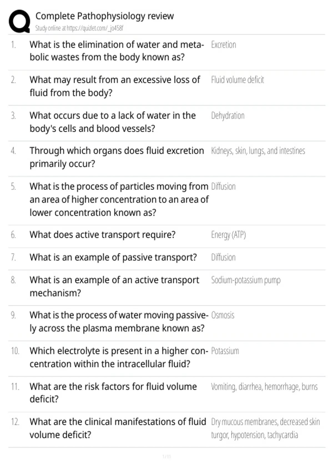Image resolution: width=333 pixels, height=472 pixels.
Task: Click the 'Potassium' answer
Action: click(x=225, y=351)
